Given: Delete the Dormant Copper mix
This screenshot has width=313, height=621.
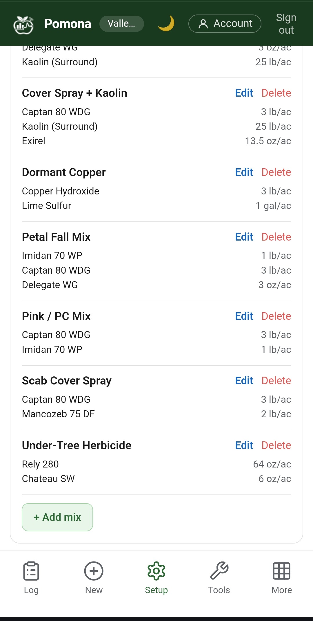Looking at the screenshot, I should tap(276, 172).
